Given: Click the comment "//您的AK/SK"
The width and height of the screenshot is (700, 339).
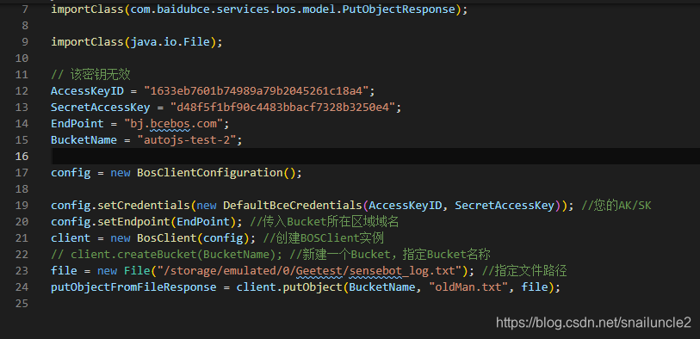Looking at the screenshot, I should 616,205.
